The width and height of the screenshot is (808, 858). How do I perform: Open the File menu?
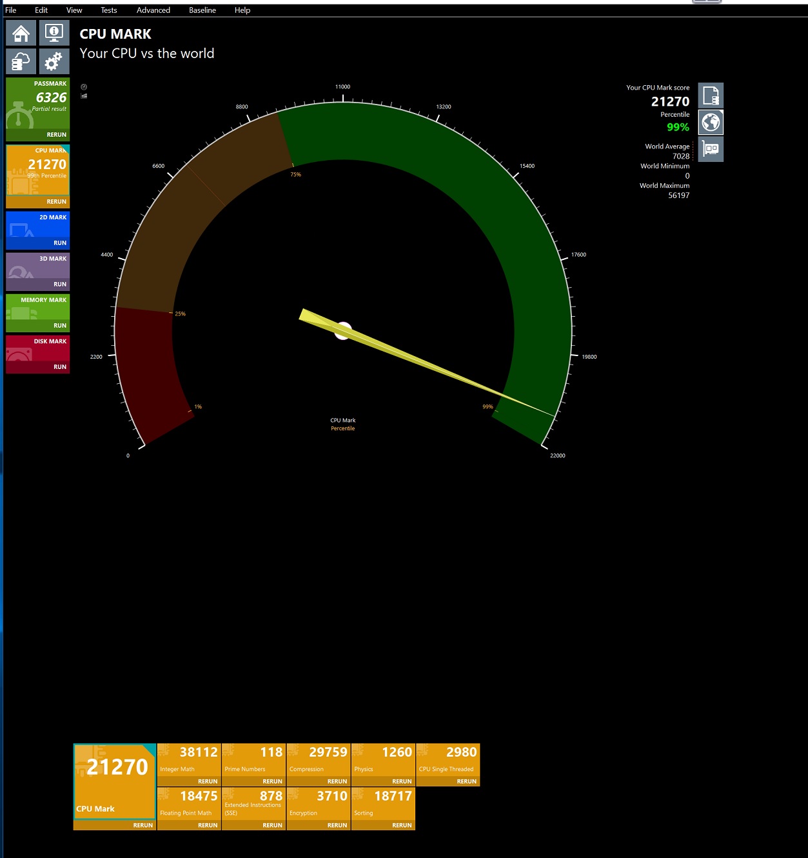click(11, 10)
